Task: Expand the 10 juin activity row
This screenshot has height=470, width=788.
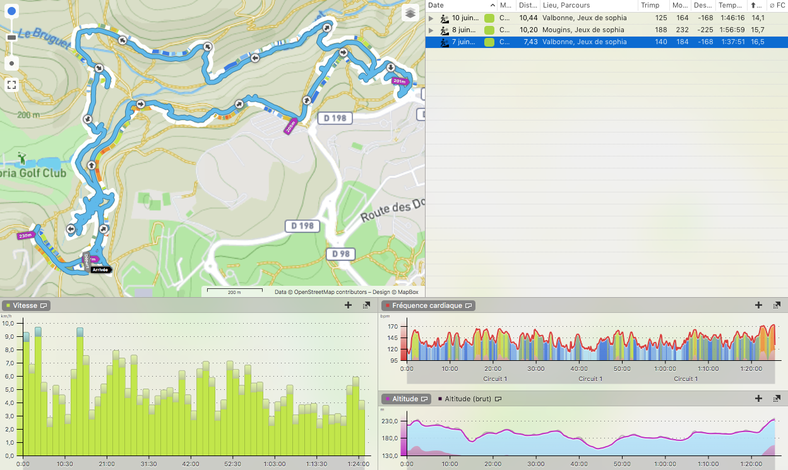Action: pyautogui.click(x=431, y=18)
